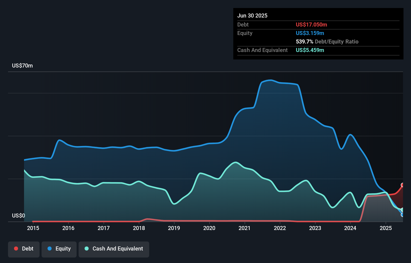The image size is (411, 263).
Task: Click the teal dot in Cash legend
Action: coord(87,248)
